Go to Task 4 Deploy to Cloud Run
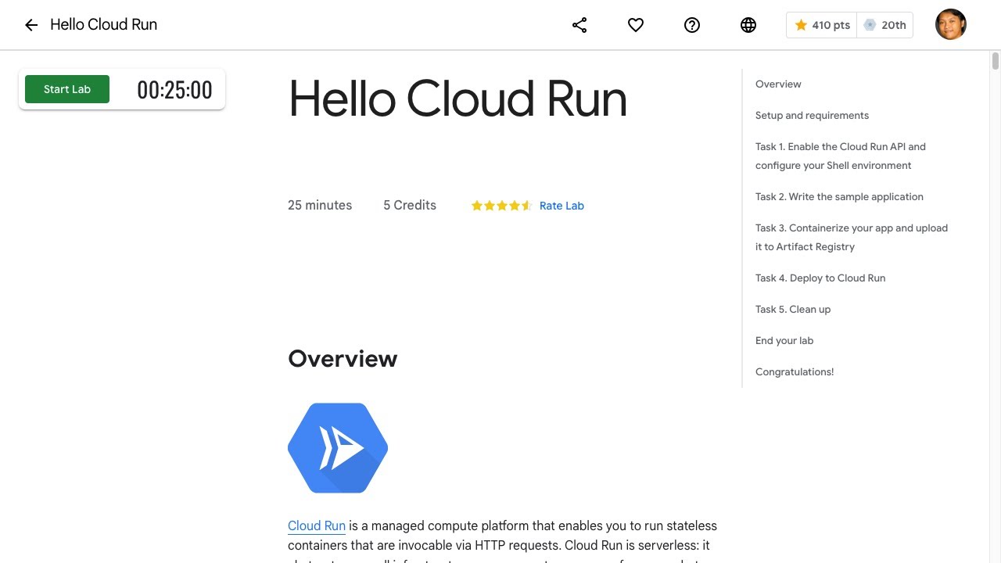 pyautogui.click(x=820, y=278)
